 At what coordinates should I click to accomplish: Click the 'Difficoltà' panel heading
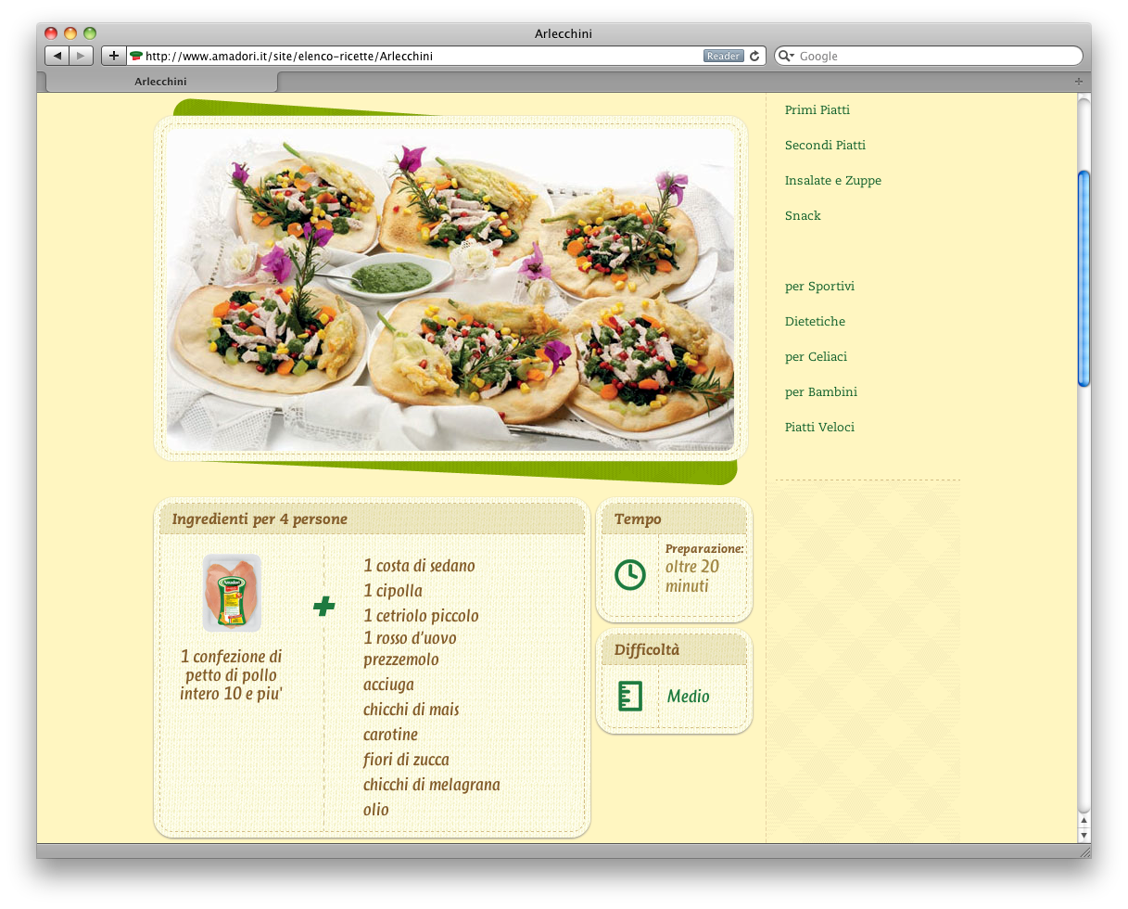click(x=646, y=650)
